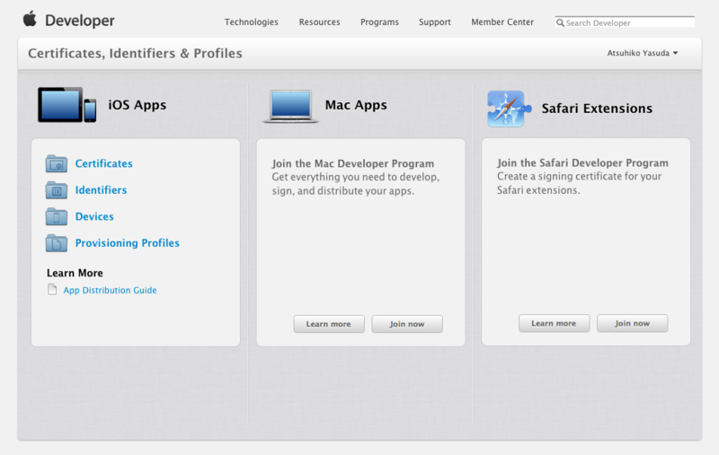
Task: Open the Certificates link
Action: pos(104,163)
